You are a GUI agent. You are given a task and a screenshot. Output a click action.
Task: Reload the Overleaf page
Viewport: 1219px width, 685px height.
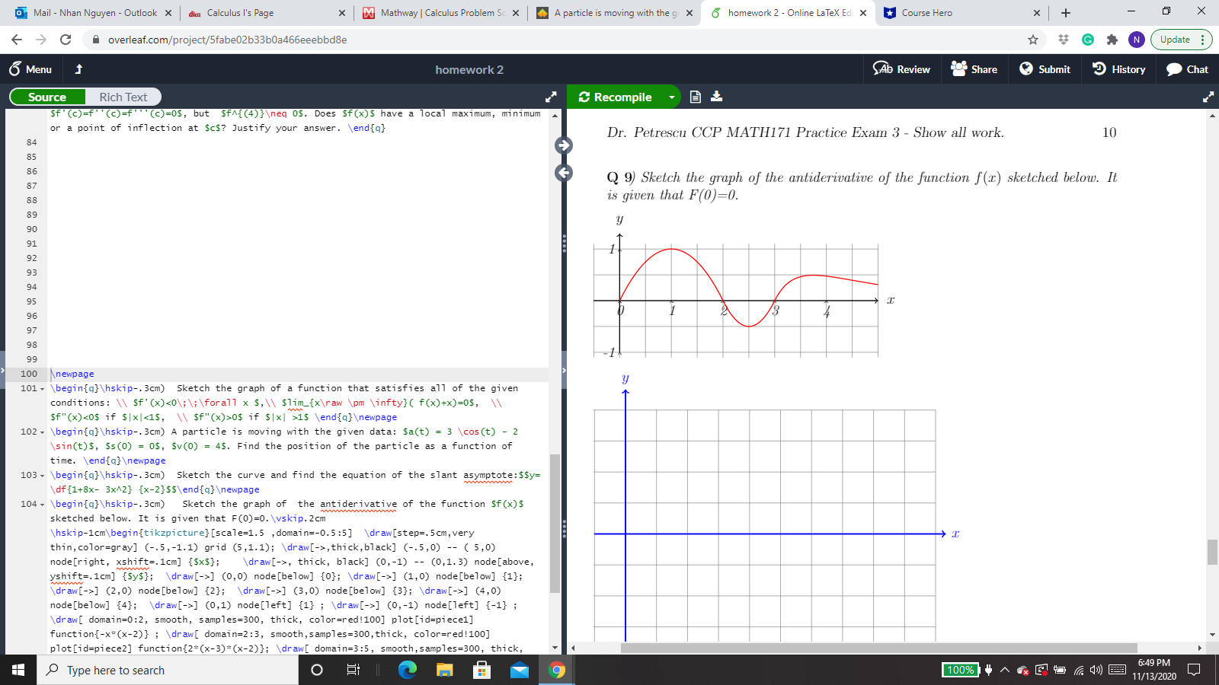click(66, 40)
